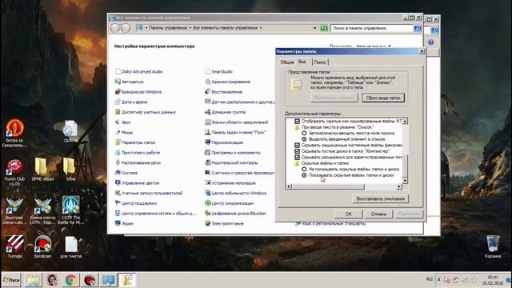
Task: Select Tunngle desktop icon
Action: click(14, 246)
